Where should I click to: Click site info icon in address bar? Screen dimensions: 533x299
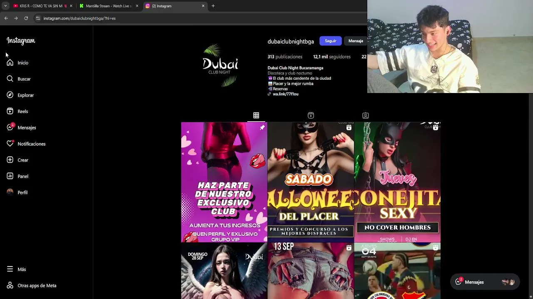tap(38, 18)
